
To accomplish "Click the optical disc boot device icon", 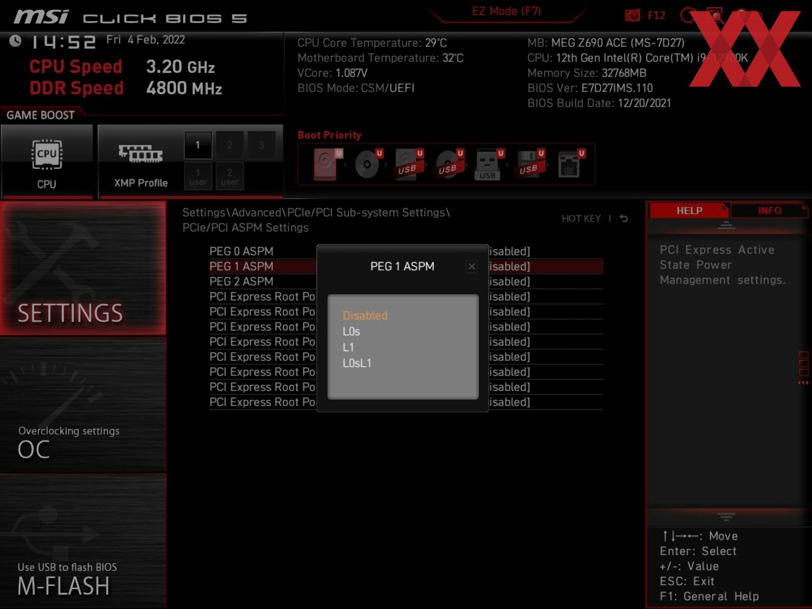I will pyautogui.click(x=368, y=164).
